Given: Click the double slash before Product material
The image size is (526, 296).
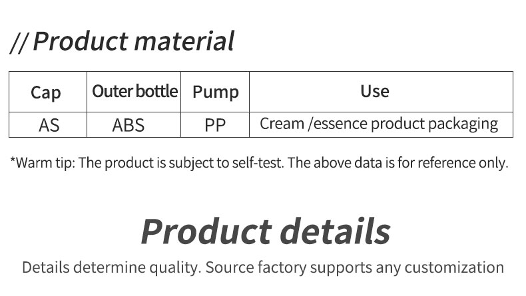Looking at the screenshot, I should pos(19,43).
